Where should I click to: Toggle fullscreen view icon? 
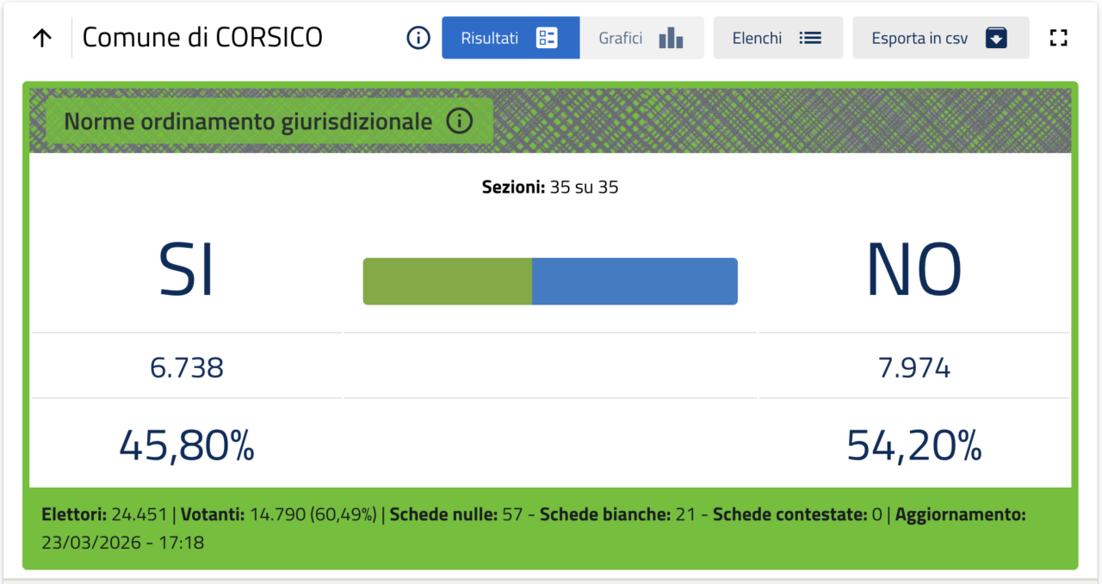click(1058, 38)
